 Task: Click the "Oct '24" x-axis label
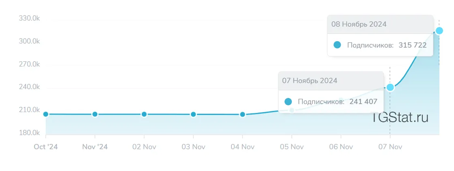[x=45, y=147]
